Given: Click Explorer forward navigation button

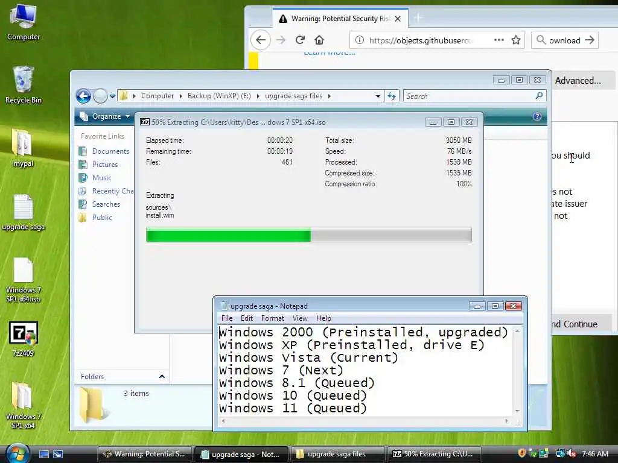Looking at the screenshot, I should [100, 96].
